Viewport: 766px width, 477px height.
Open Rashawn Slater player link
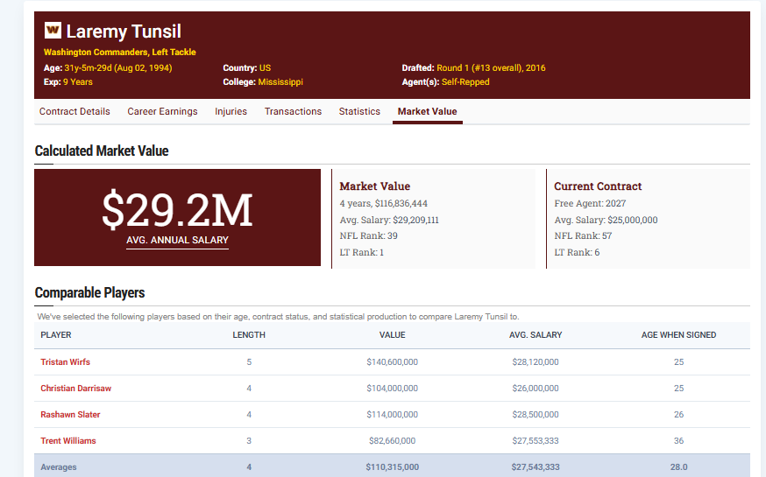70,415
